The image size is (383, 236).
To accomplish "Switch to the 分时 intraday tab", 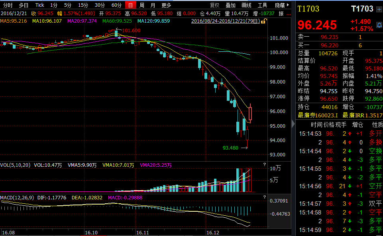I will (8, 5).
